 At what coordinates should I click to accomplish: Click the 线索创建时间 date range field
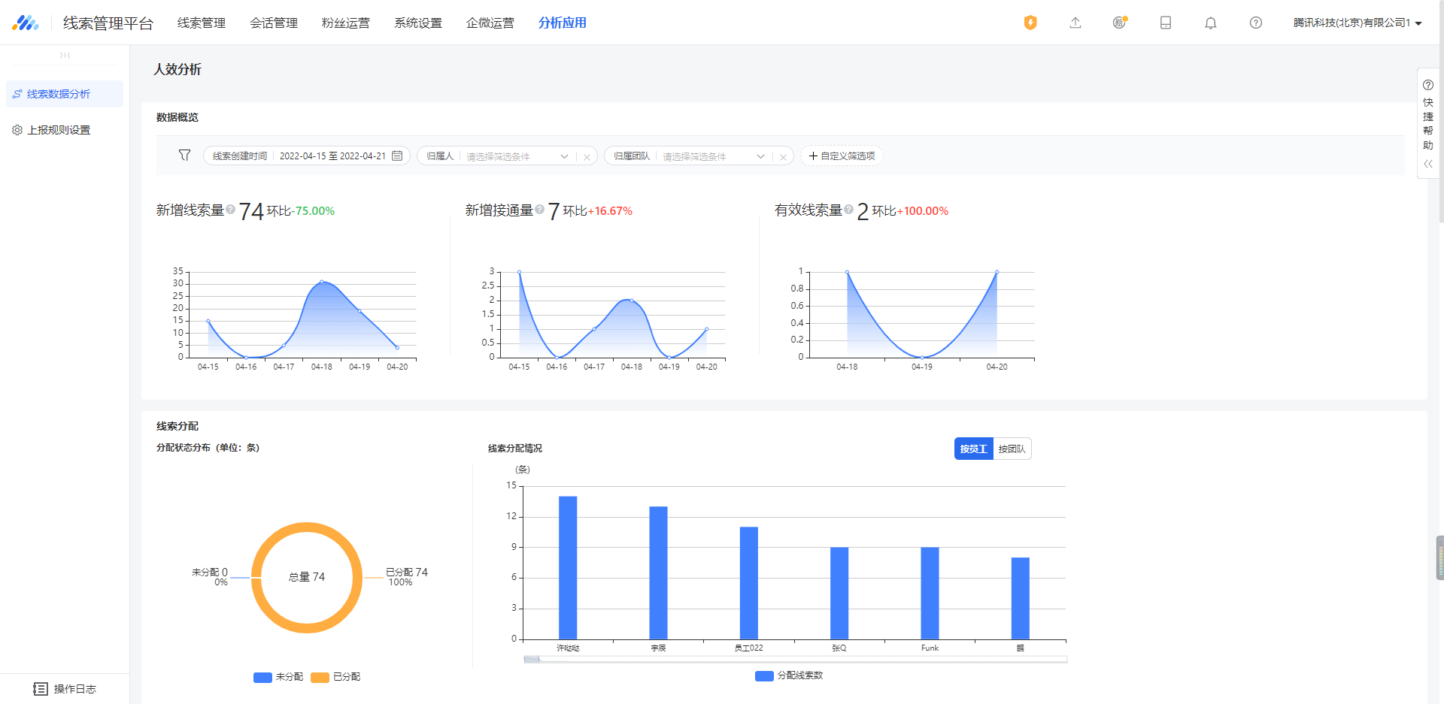coord(307,156)
